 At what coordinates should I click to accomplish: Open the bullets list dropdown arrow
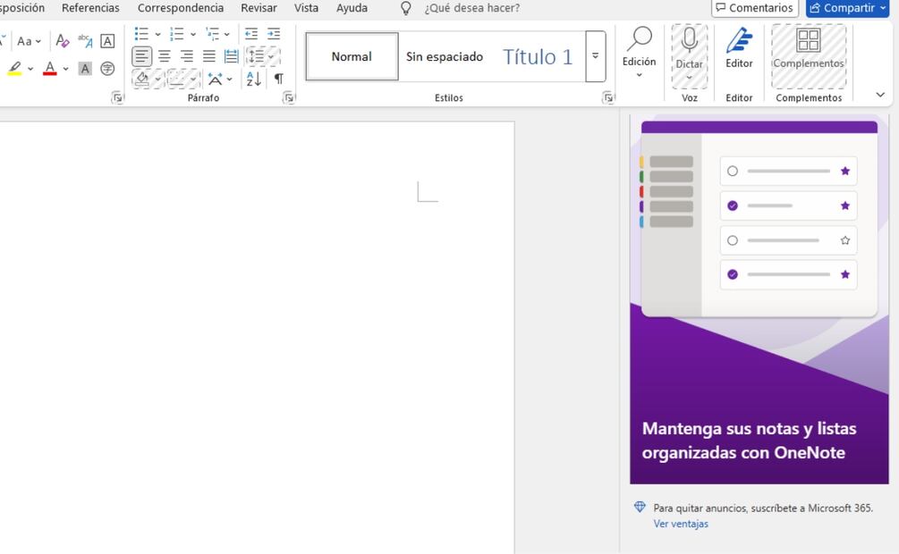(x=158, y=35)
